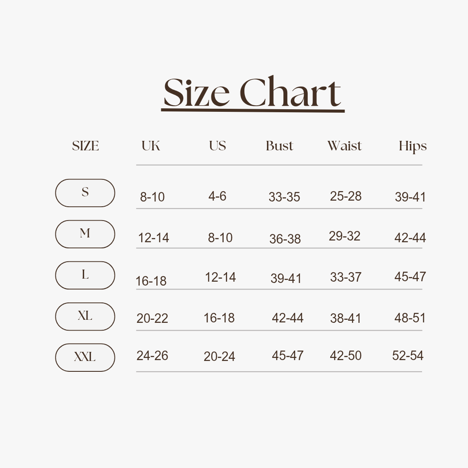468x468 pixels.
Task: Click waist value 33-37 for size L
Action: (x=346, y=277)
